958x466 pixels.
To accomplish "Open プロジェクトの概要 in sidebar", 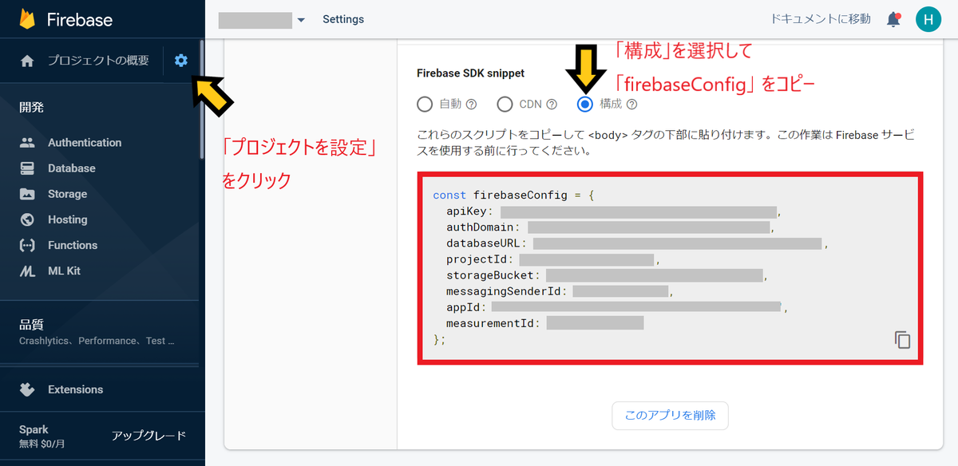I will point(97,61).
